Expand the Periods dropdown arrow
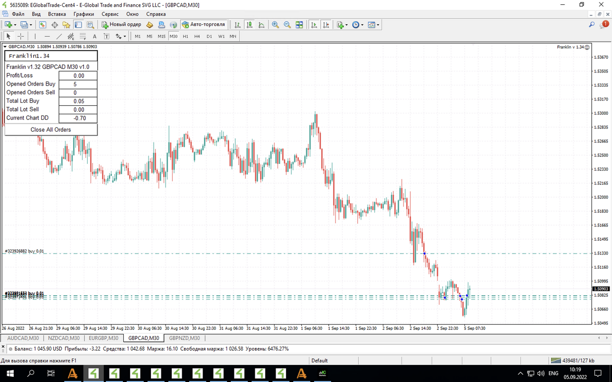The height and width of the screenshot is (382, 612). (x=362, y=25)
